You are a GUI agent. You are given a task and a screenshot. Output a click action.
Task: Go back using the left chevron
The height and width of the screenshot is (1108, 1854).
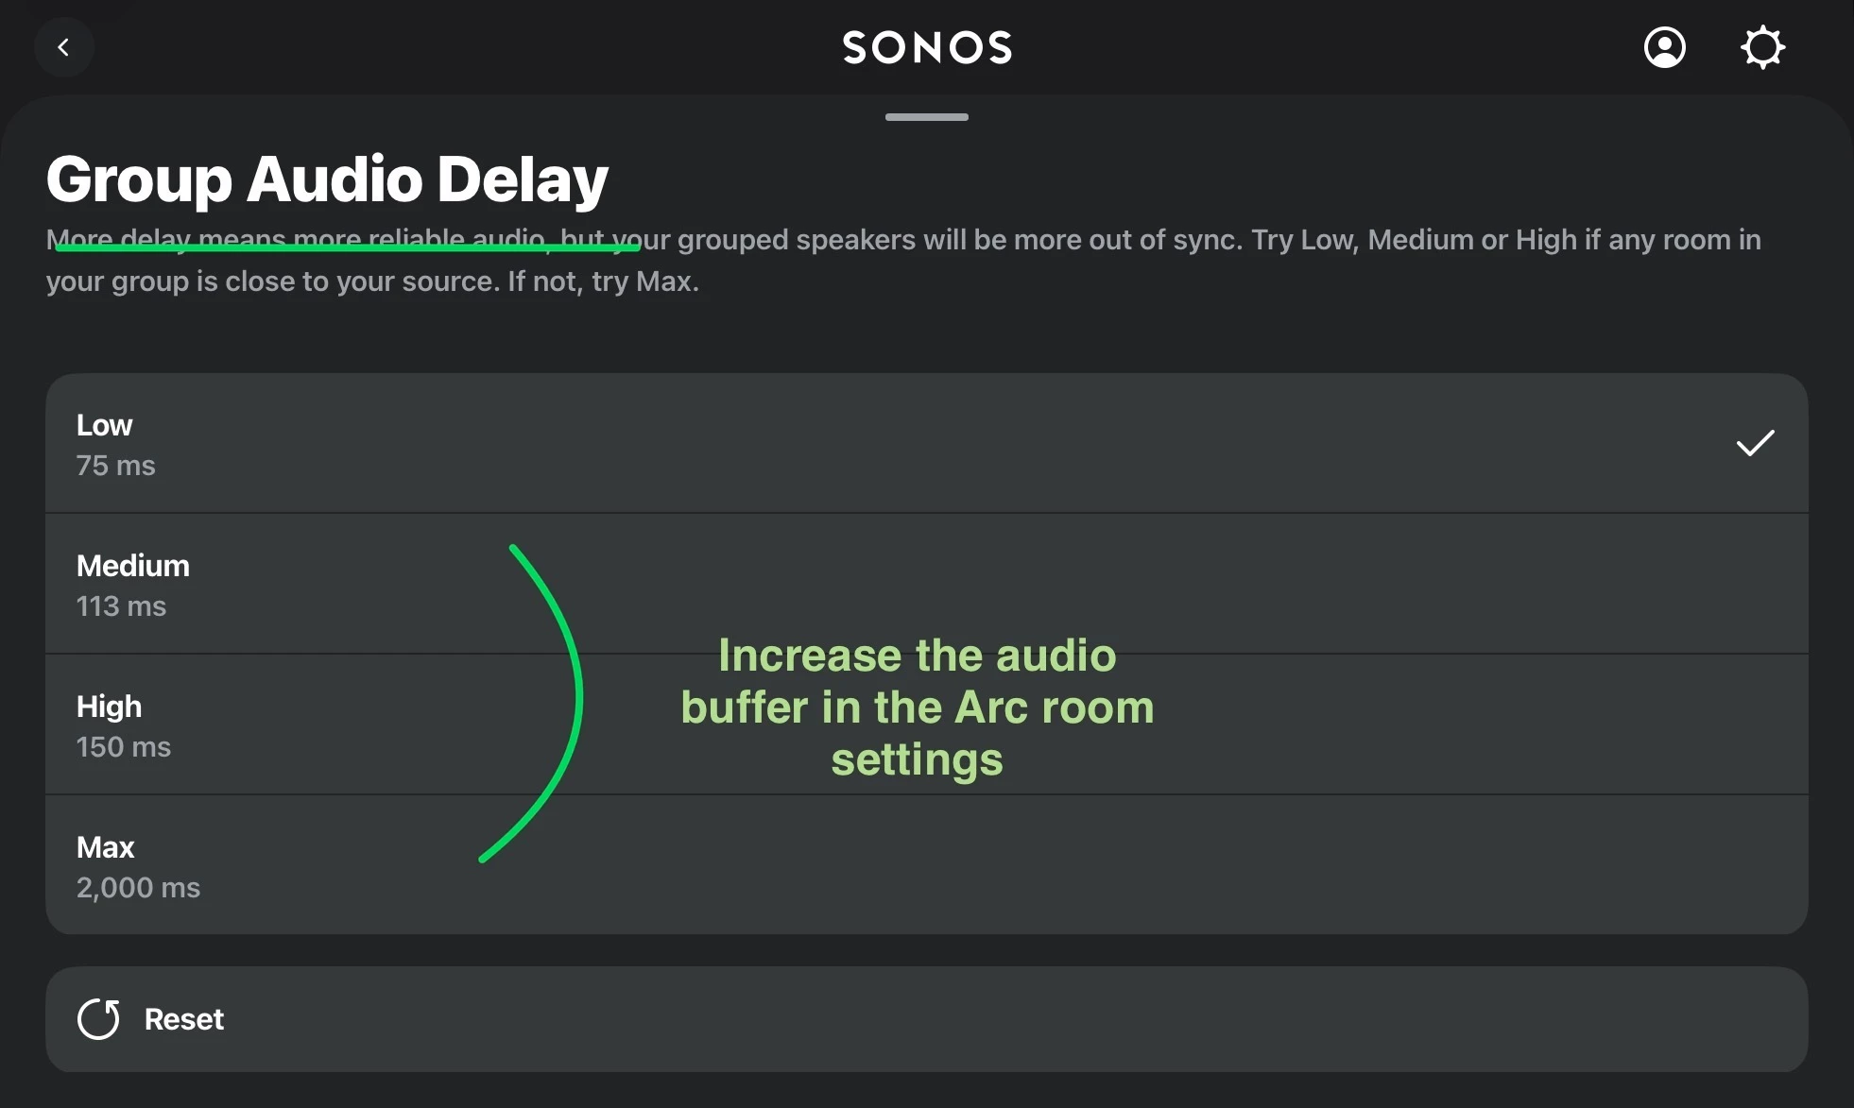[63, 47]
